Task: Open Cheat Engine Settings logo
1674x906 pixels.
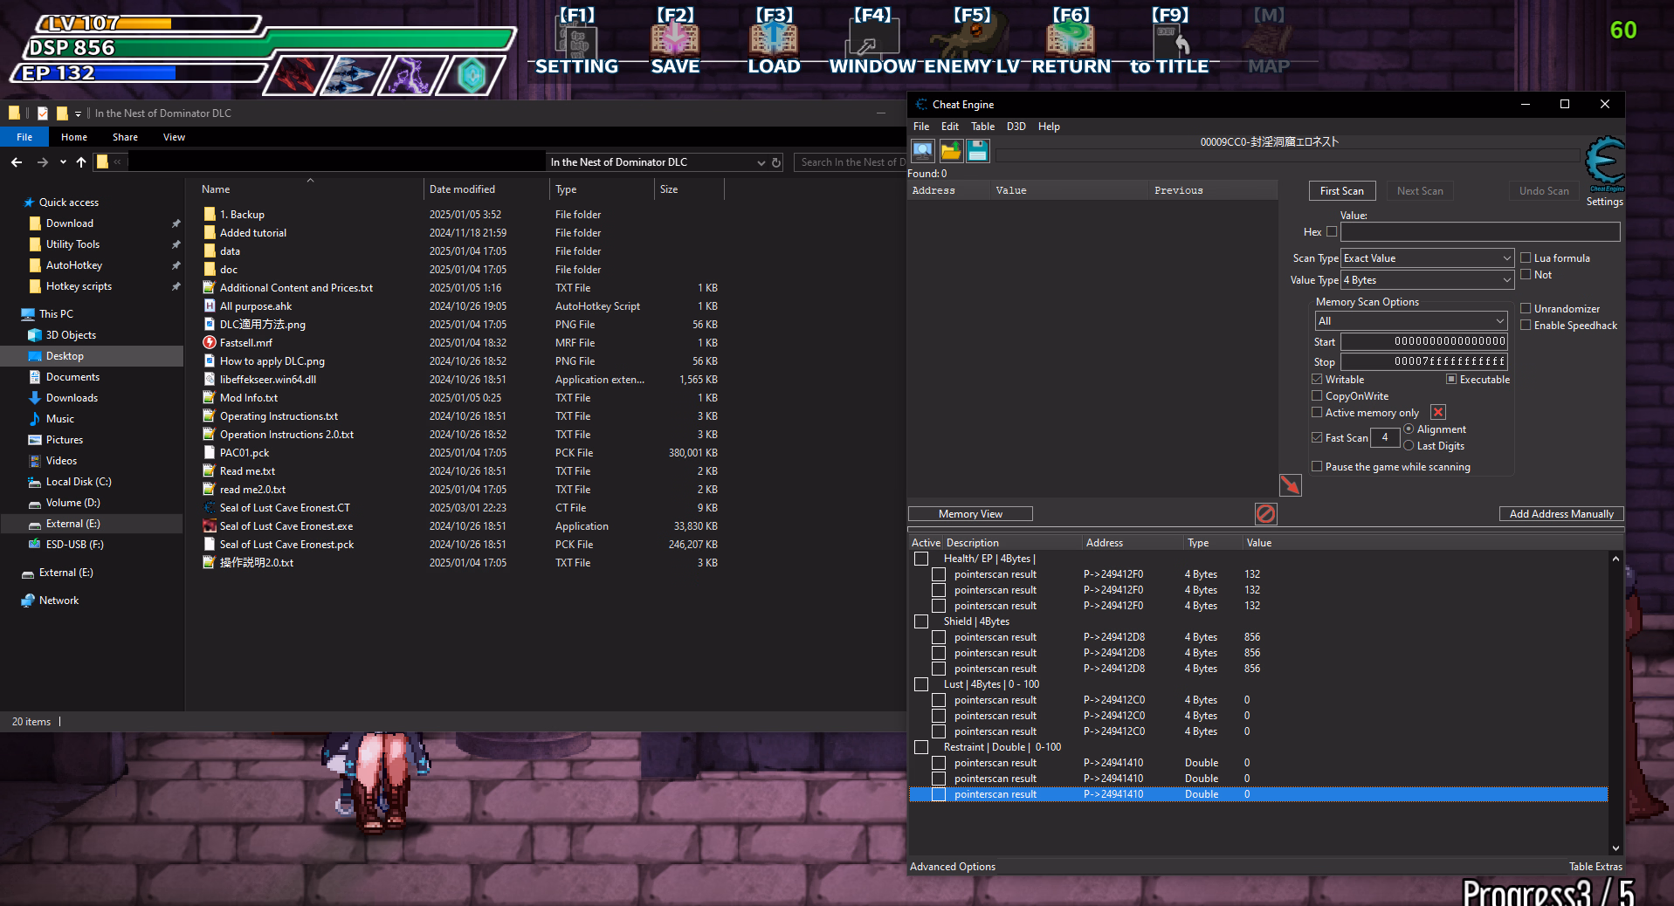Action: (1605, 163)
